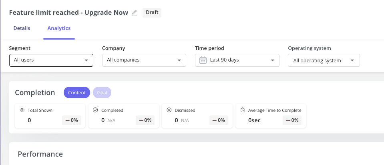Click the arrow on the All companies dropdown
The width and height of the screenshot is (384, 165).
point(179,60)
